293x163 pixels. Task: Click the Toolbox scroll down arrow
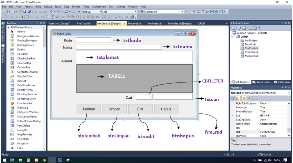point(44,149)
